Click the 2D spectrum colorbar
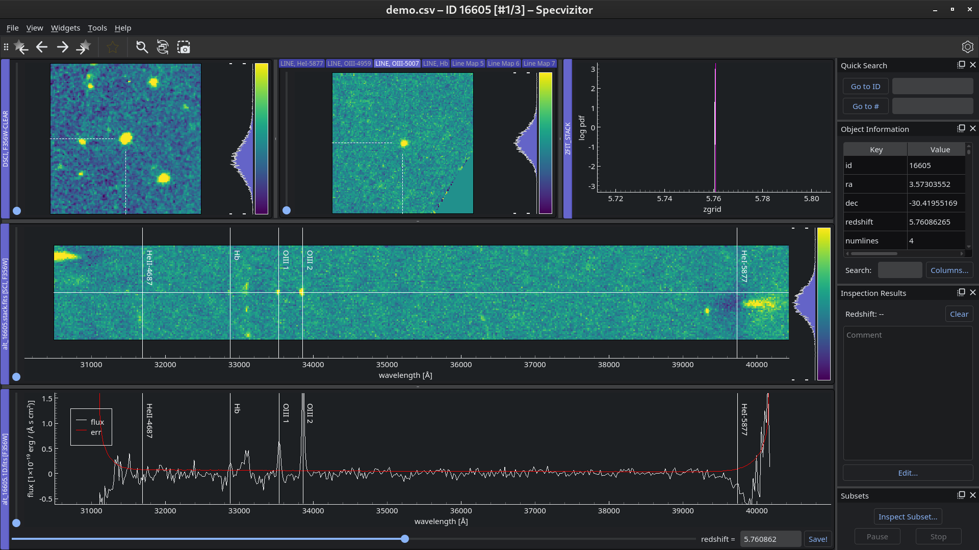Image resolution: width=979 pixels, height=550 pixels. click(824, 304)
